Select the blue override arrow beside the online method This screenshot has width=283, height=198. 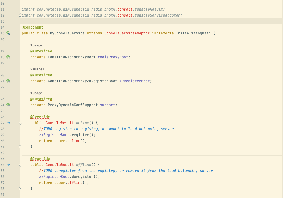pyautogui.click(x=8, y=123)
